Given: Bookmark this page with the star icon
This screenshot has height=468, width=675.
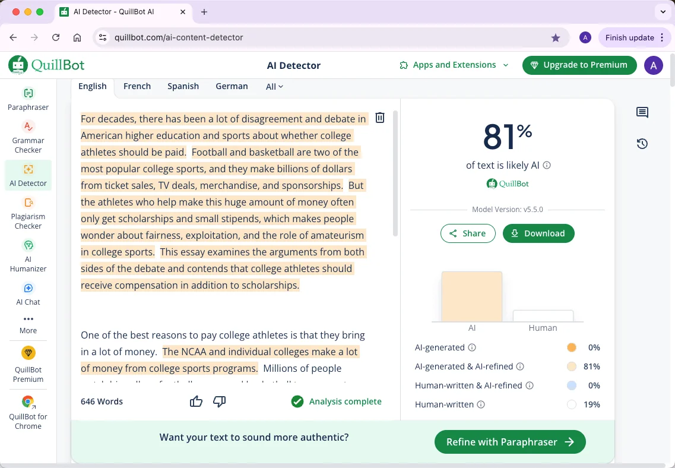Looking at the screenshot, I should coord(556,37).
